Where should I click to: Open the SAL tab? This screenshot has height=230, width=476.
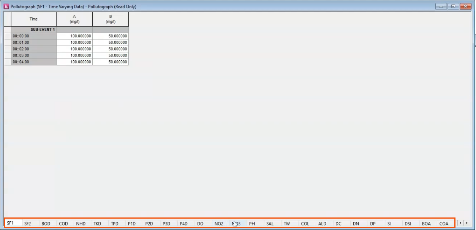click(x=270, y=224)
